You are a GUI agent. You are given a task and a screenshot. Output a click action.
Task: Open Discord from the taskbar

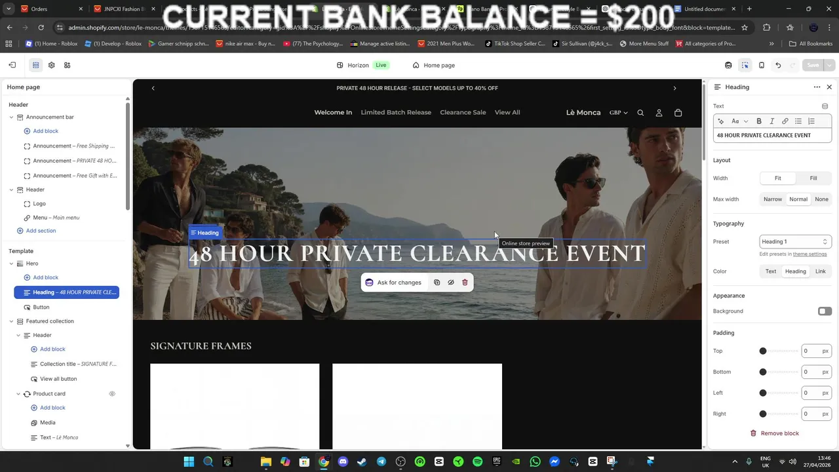pos(343,462)
